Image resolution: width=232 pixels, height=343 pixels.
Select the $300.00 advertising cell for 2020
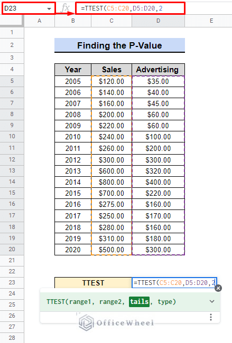[x=158, y=250]
